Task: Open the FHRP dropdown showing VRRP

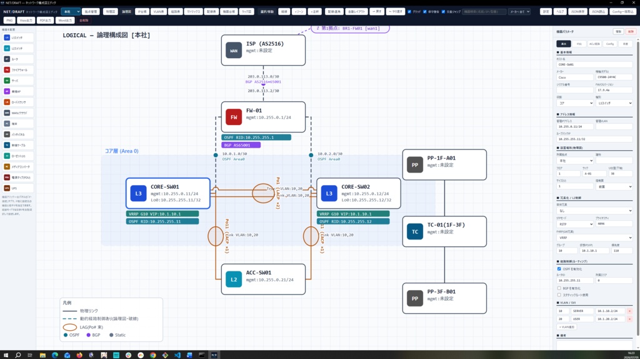Action: click(594, 237)
